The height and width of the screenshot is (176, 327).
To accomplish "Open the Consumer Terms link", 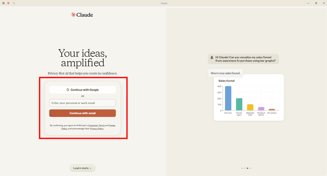I will (96, 125).
